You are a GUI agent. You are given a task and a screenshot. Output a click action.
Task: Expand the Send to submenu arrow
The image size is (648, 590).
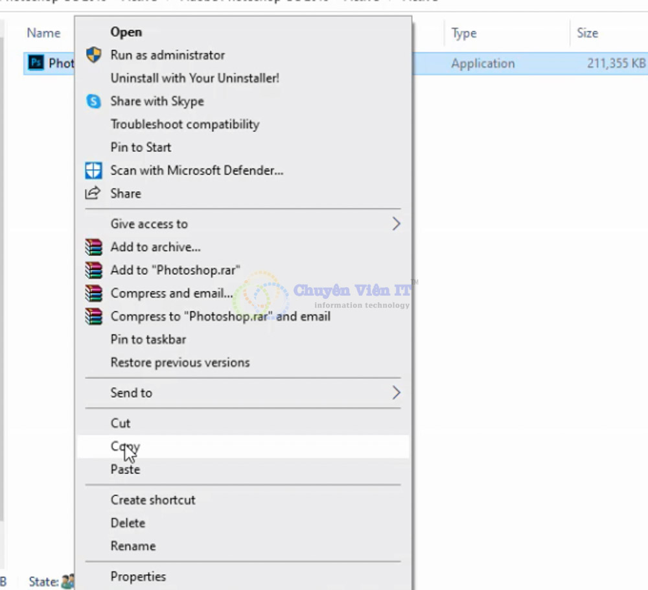tap(396, 393)
